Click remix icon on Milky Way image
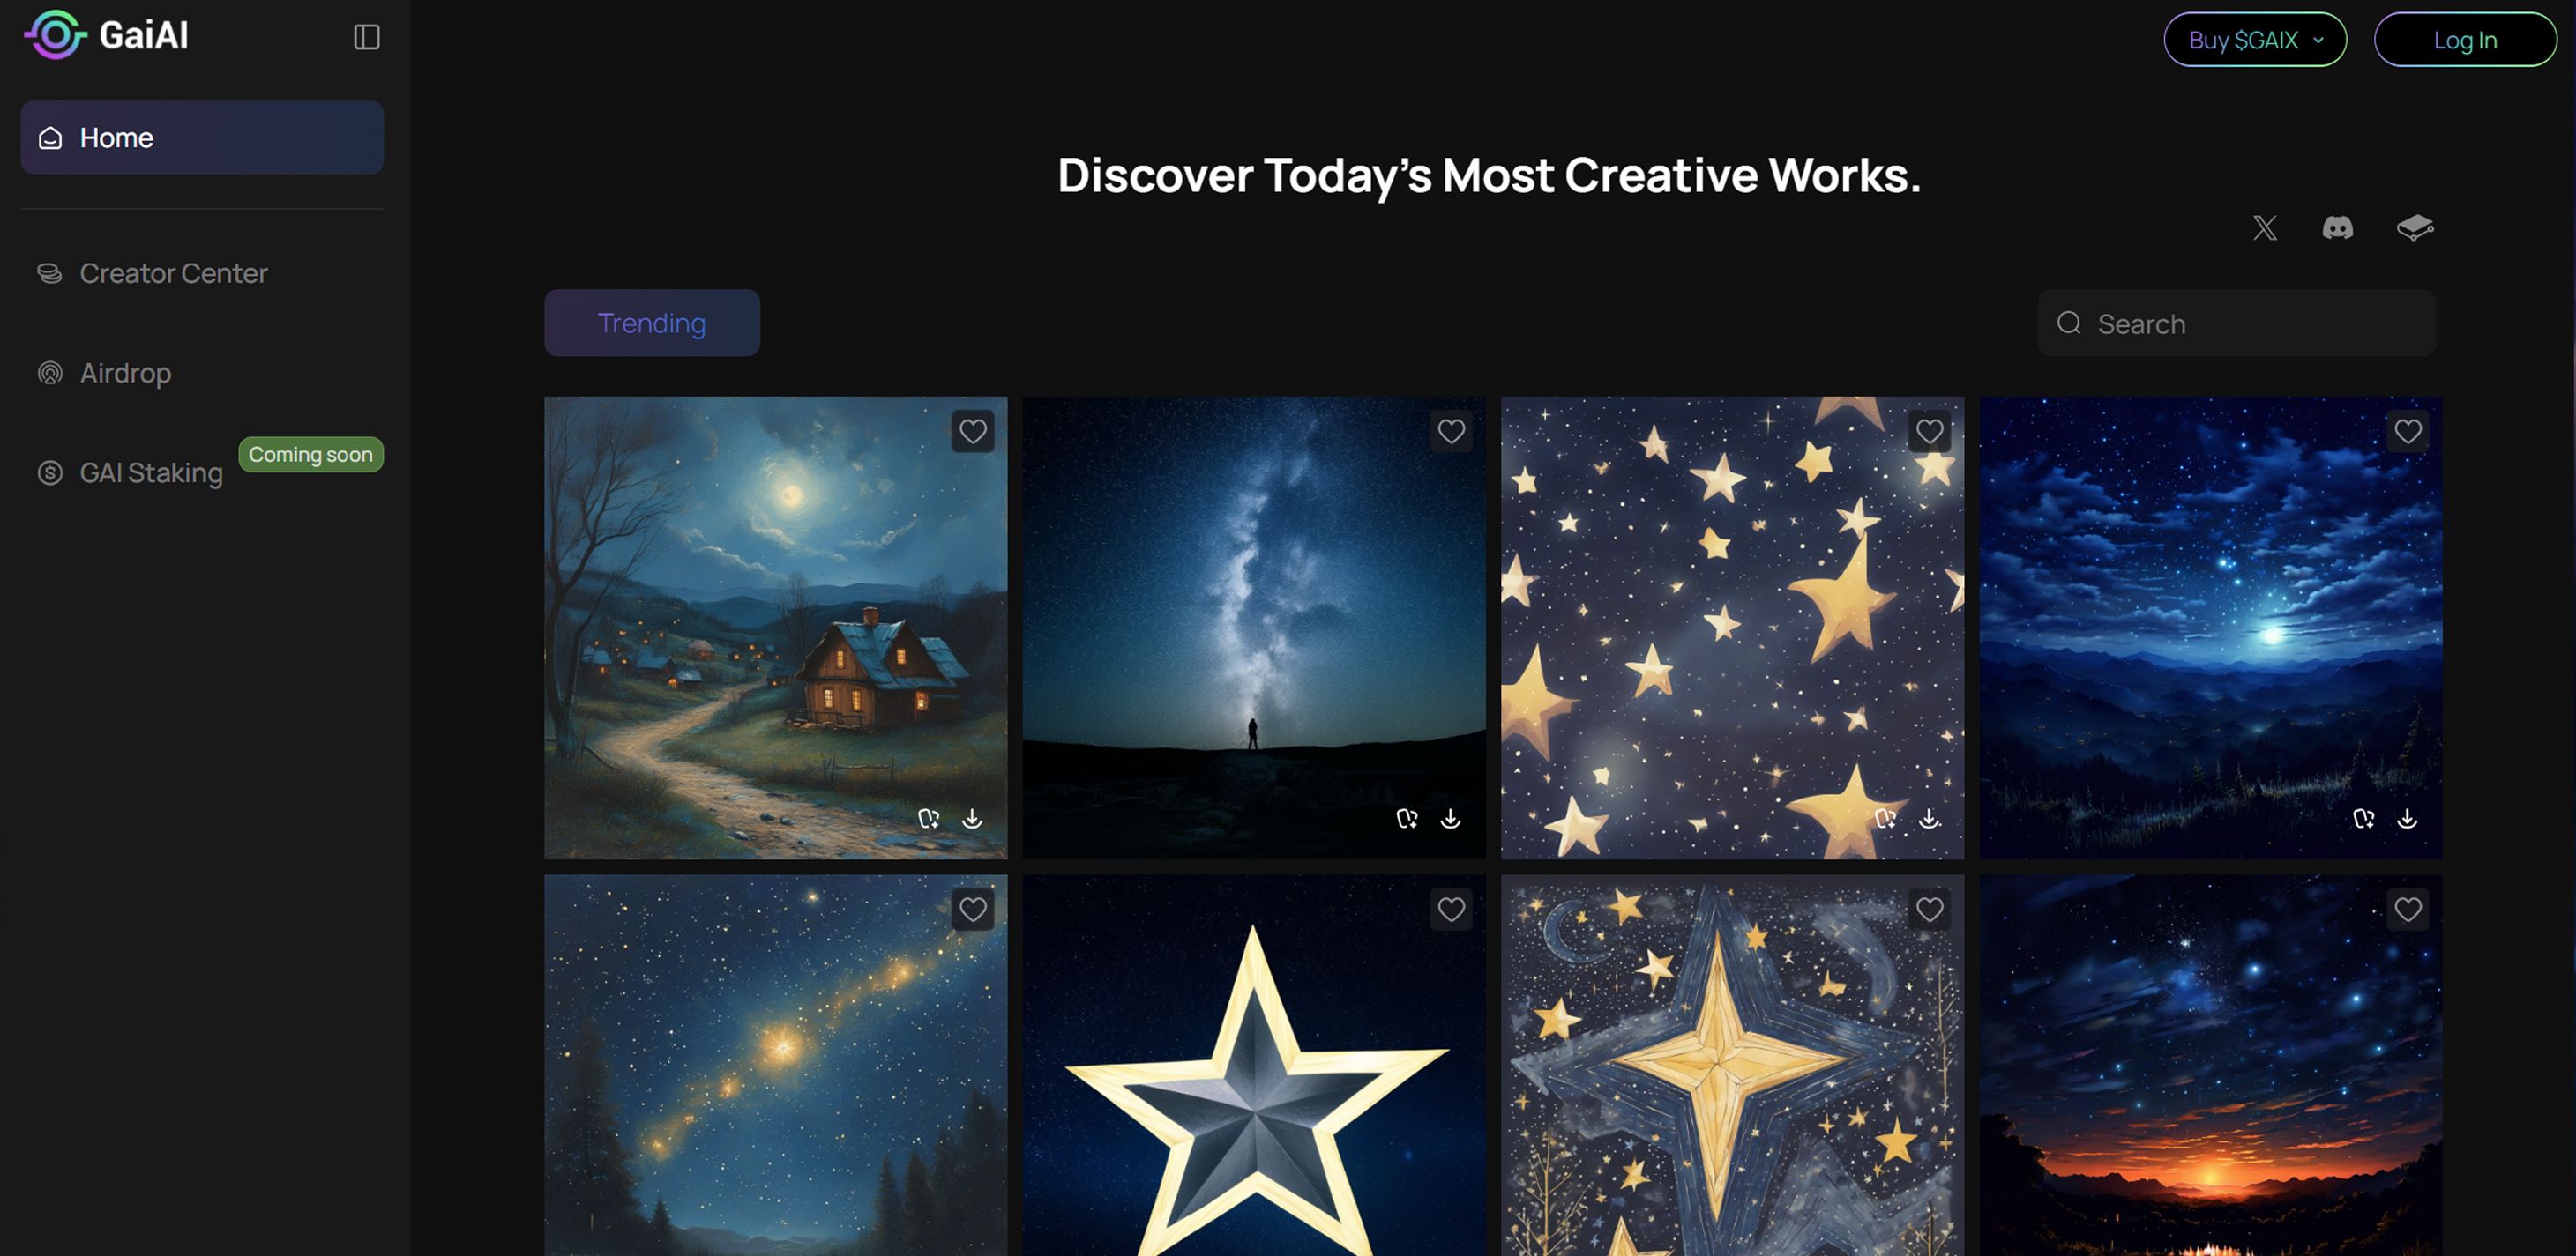Image resolution: width=2576 pixels, height=1256 pixels. click(x=1406, y=818)
